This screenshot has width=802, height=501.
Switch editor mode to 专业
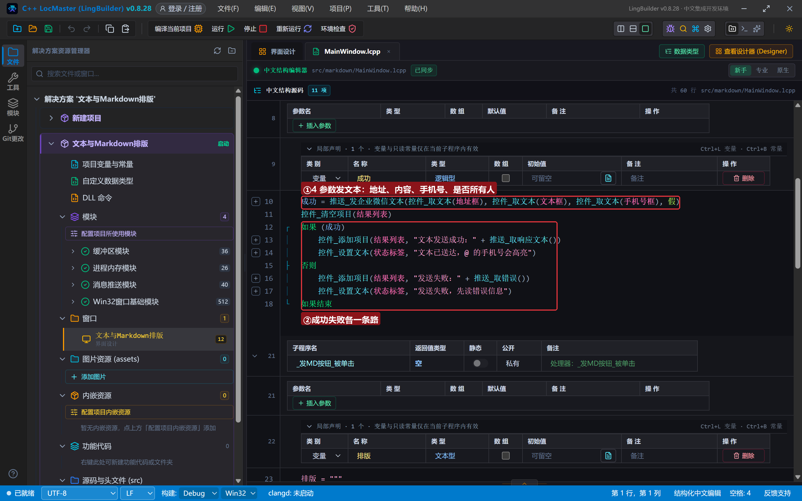pyautogui.click(x=762, y=70)
